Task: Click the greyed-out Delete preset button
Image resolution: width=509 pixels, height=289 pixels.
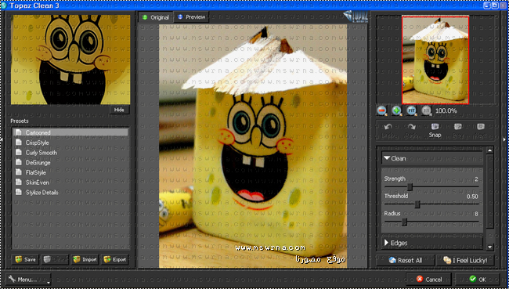Action: coord(55,259)
